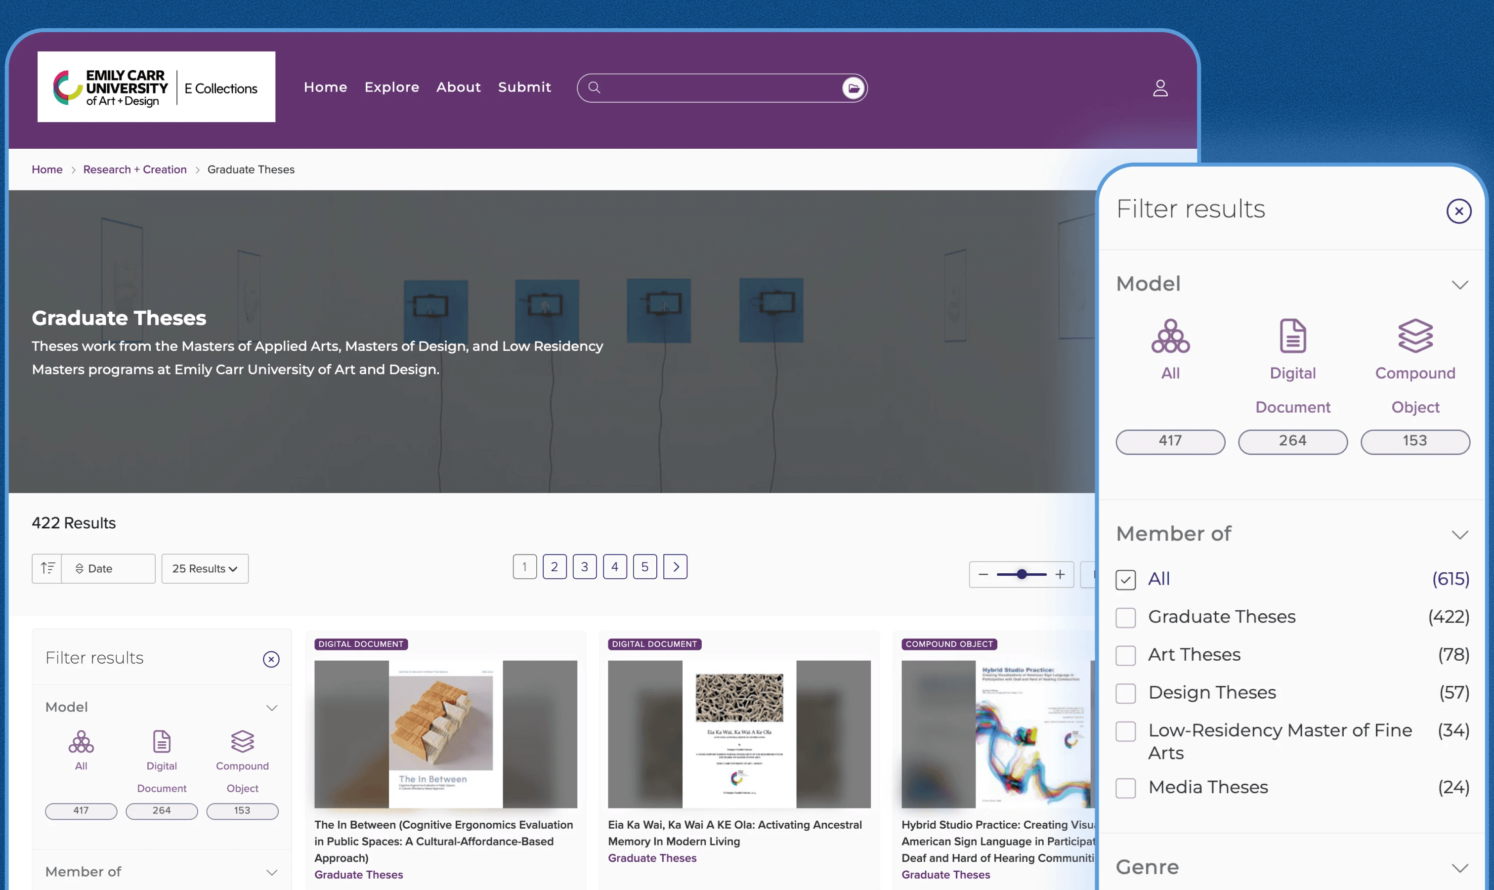Enable the Media Theses checkbox

tap(1125, 788)
